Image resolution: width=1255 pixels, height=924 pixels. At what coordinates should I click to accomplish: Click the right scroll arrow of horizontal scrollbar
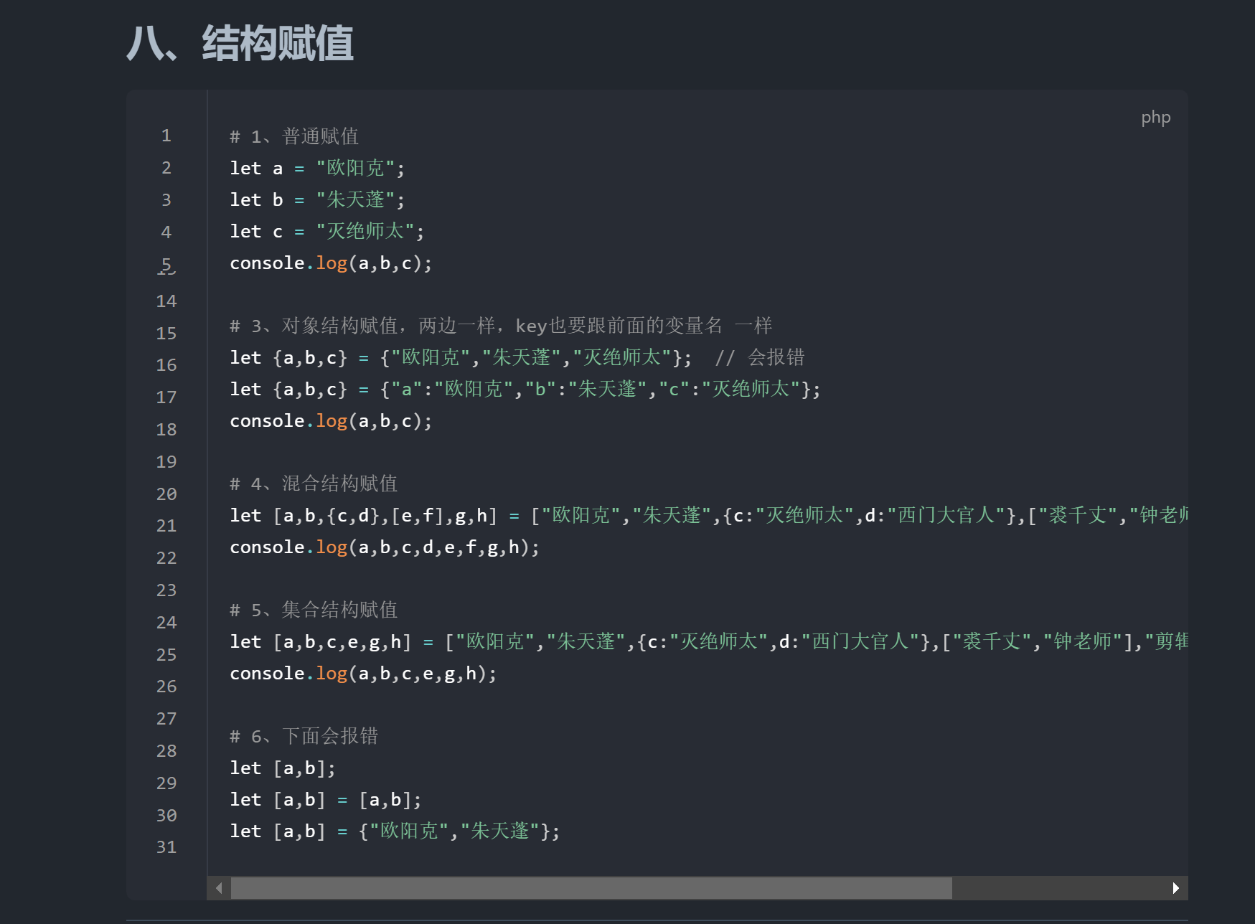click(x=1175, y=888)
